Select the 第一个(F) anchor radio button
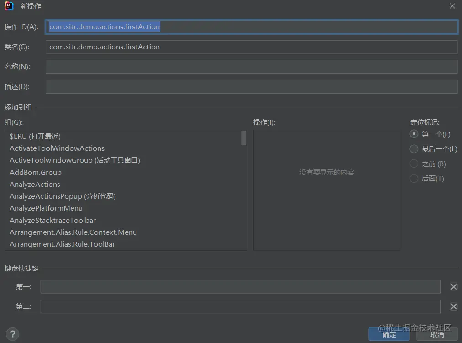This screenshot has width=462, height=343. (x=414, y=134)
